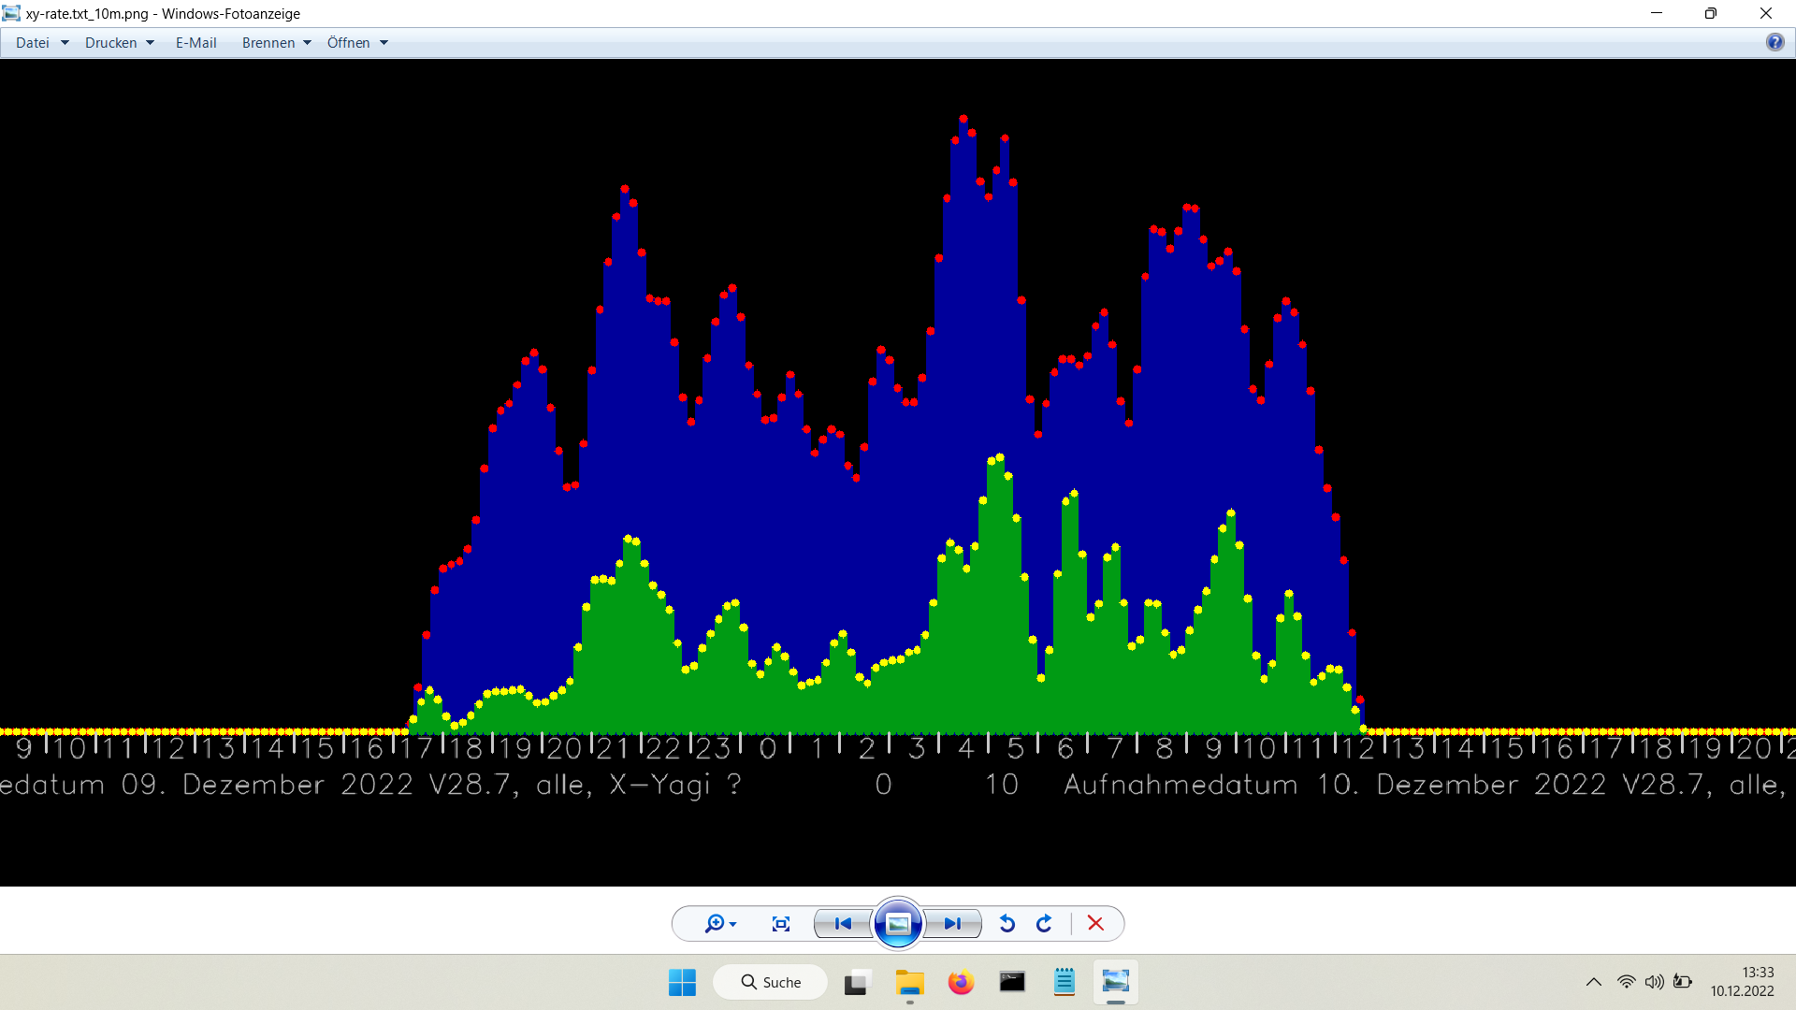Open the zoom magnifier control
1796x1010 pixels.
[x=719, y=924]
